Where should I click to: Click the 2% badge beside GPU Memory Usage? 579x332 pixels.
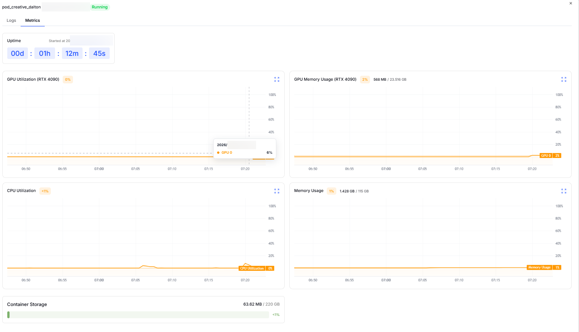365,80
